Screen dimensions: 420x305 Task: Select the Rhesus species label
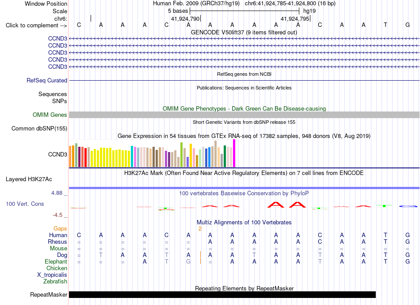click(x=57, y=242)
